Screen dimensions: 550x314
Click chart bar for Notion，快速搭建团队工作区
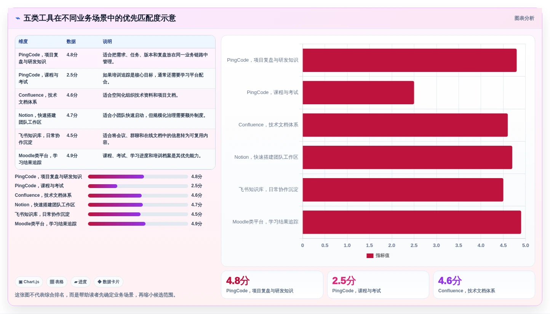(408, 157)
